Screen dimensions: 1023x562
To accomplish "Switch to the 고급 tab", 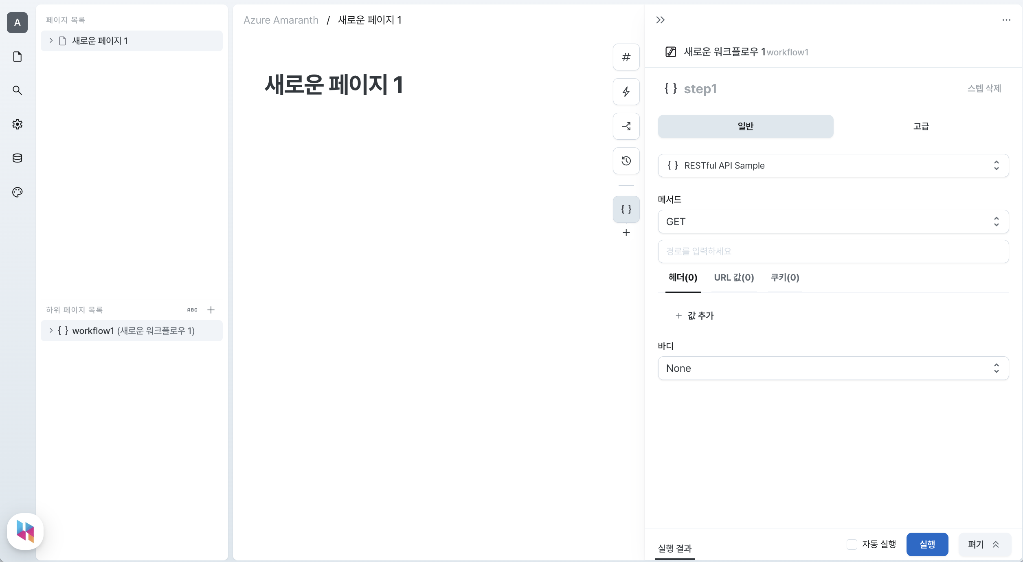I will (921, 126).
